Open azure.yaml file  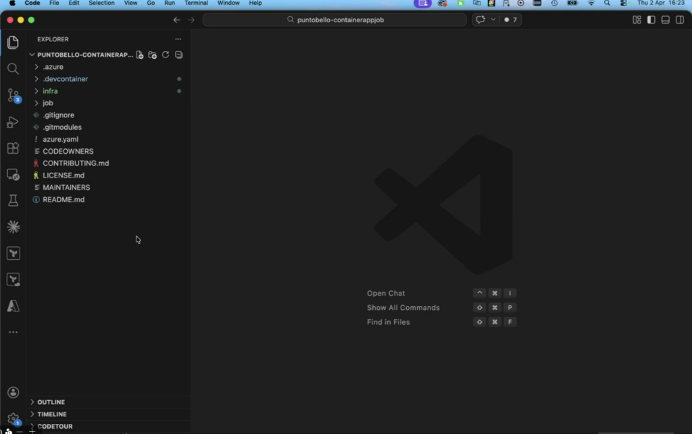coord(60,139)
